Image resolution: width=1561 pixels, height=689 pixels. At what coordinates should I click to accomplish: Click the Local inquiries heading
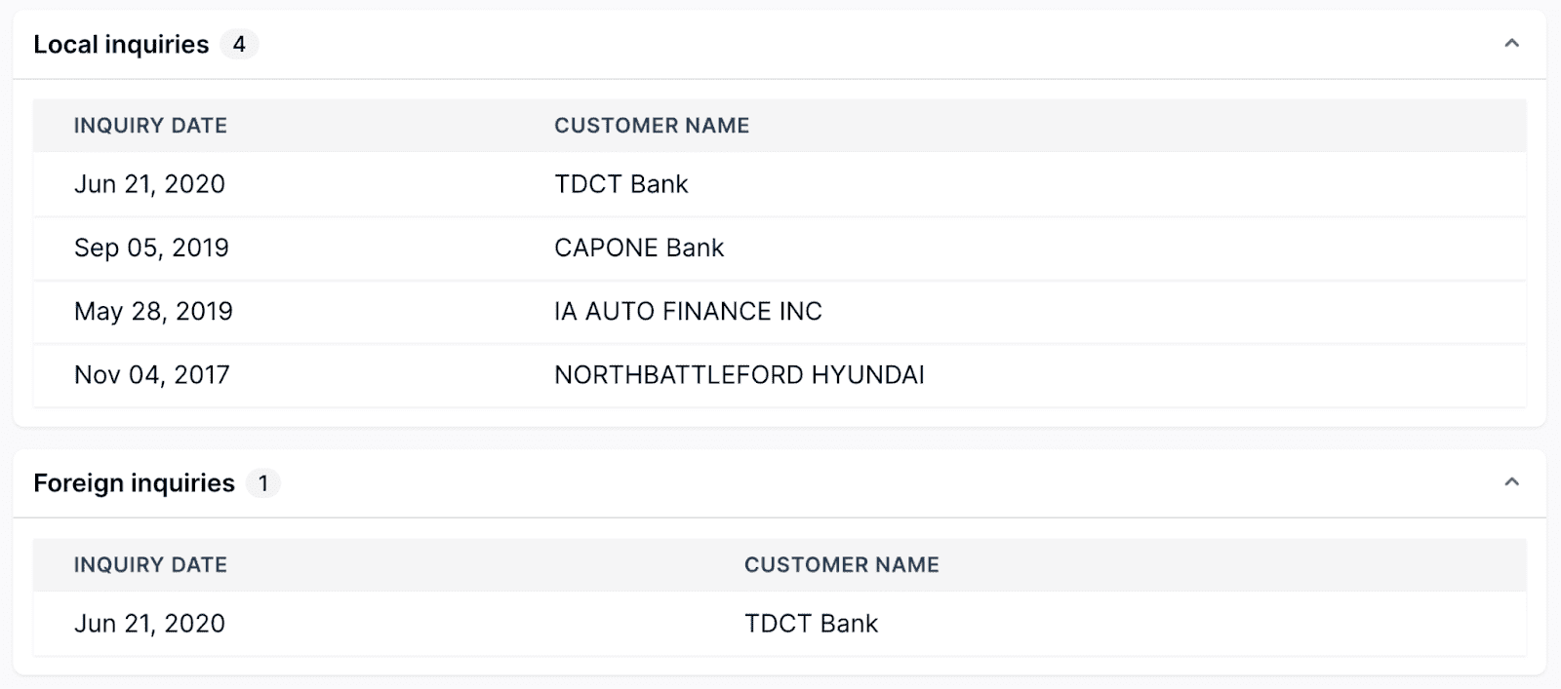click(x=121, y=45)
